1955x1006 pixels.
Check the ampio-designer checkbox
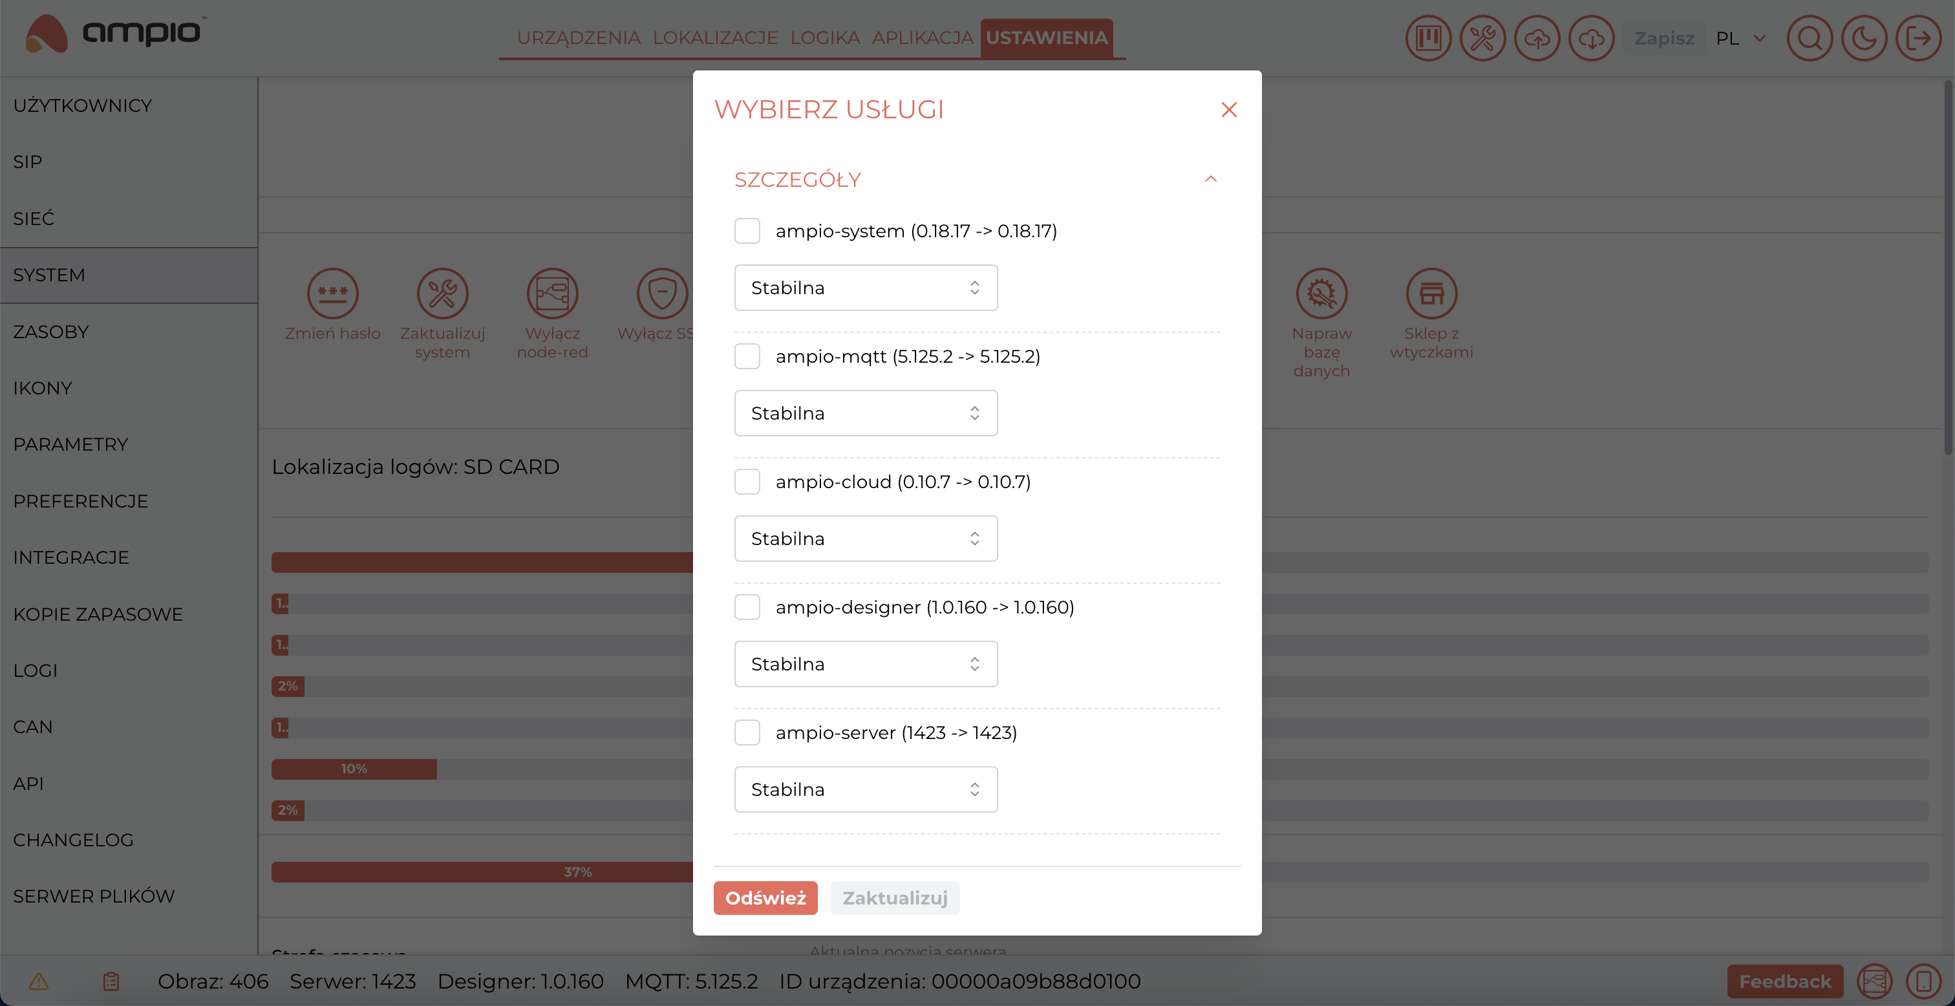click(x=747, y=606)
